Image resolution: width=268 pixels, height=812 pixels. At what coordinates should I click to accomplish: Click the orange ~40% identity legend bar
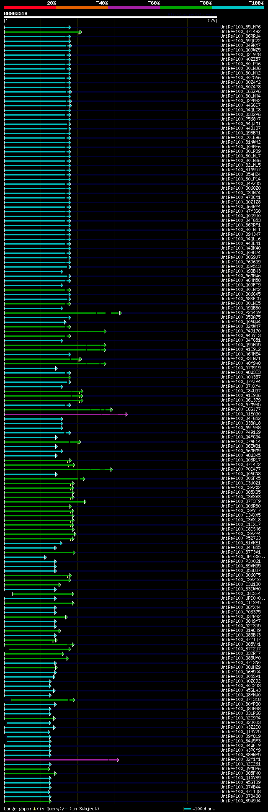point(82,8)
